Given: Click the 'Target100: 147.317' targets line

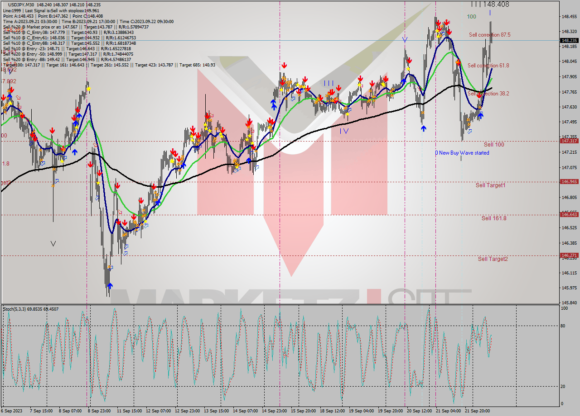Looking at the screenshot, I should coord(109,65).
